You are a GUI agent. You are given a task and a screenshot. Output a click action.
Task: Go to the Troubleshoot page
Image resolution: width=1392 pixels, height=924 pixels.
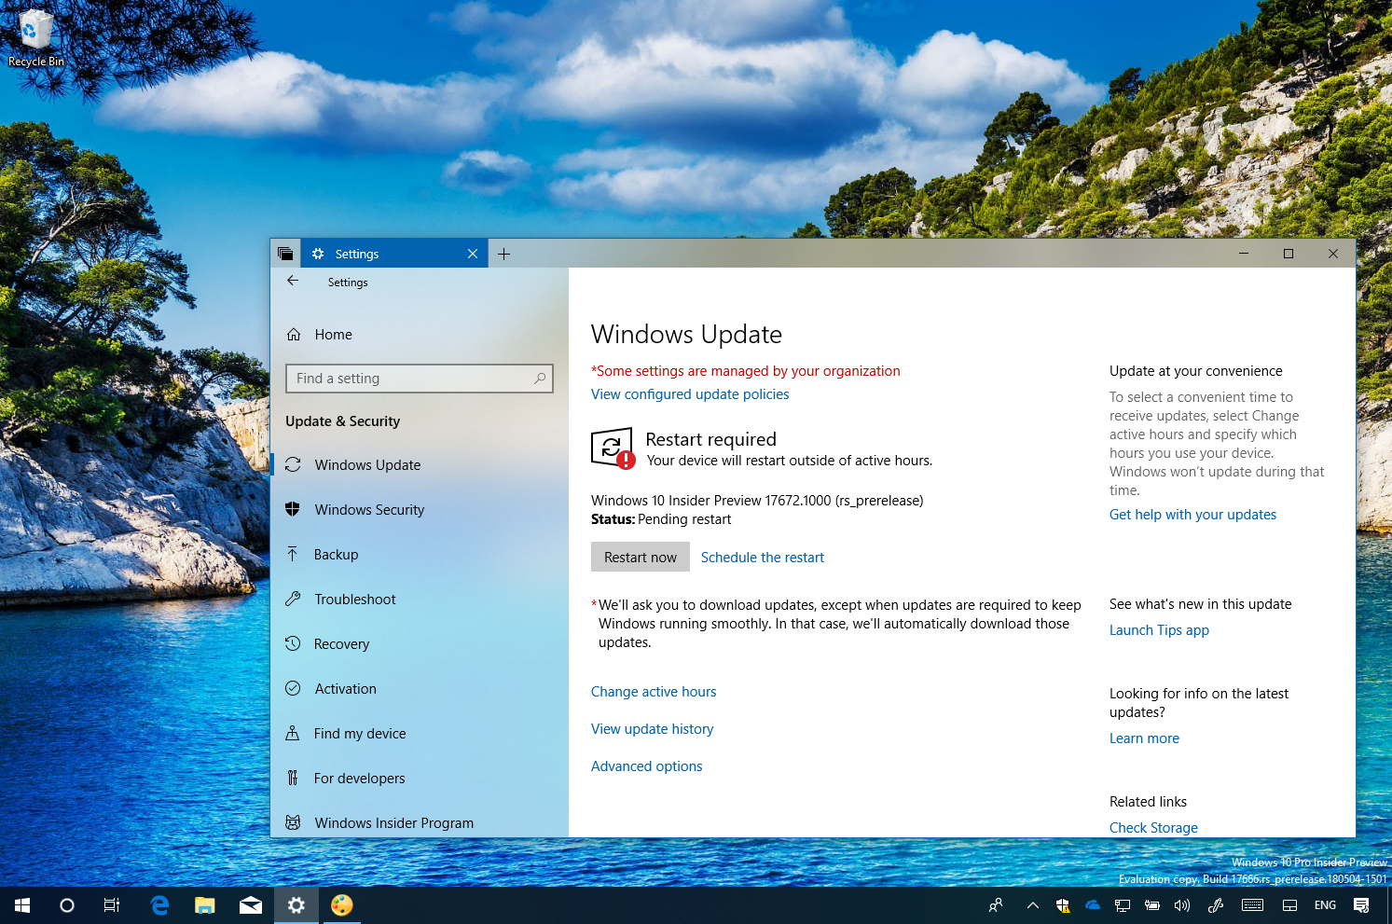click(420, 599)
